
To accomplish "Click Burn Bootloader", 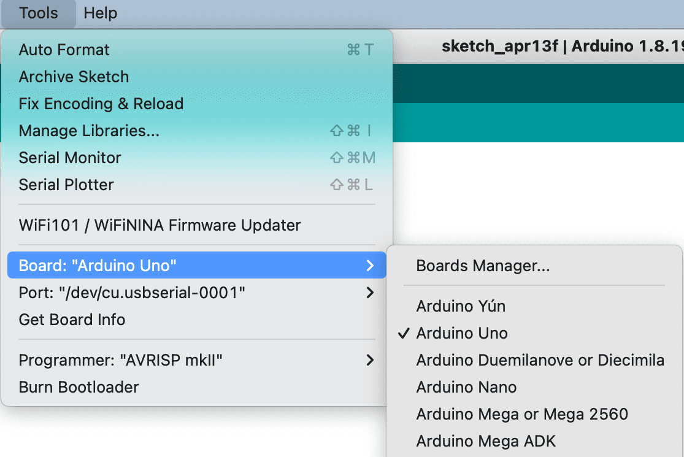I will [x=197, y=387].
